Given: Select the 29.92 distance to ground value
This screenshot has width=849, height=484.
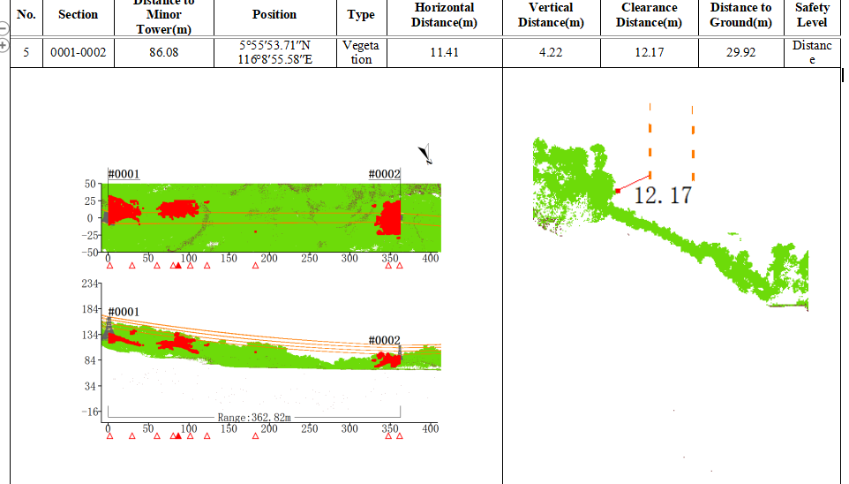Looking at the screenshot, I should coord(740,53).
